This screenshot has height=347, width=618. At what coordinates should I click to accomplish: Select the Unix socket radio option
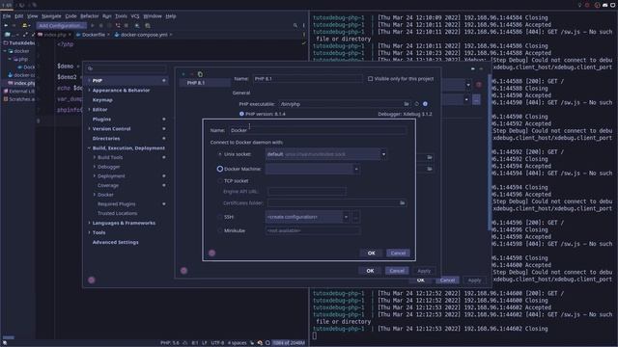pos(220,154)
